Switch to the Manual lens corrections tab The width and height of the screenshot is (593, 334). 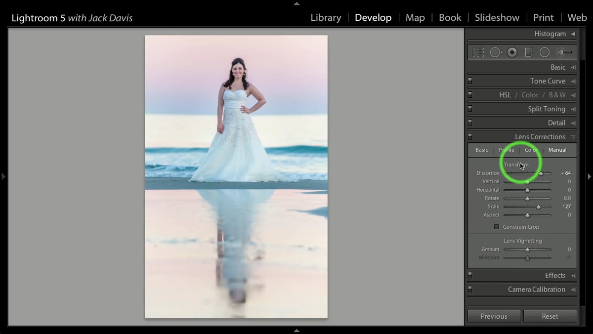point(557,150)
